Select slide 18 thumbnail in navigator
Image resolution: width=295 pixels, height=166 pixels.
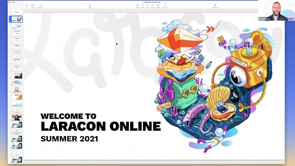[17, 132]
